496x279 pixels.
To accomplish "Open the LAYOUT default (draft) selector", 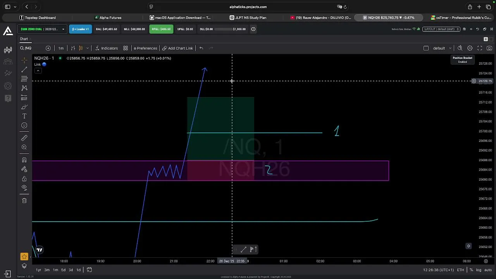I will [441, 29].
